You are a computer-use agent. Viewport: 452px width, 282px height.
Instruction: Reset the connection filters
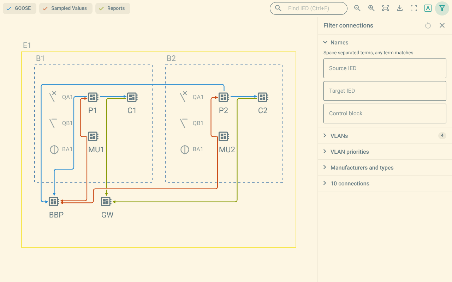[x=428, y=25]
